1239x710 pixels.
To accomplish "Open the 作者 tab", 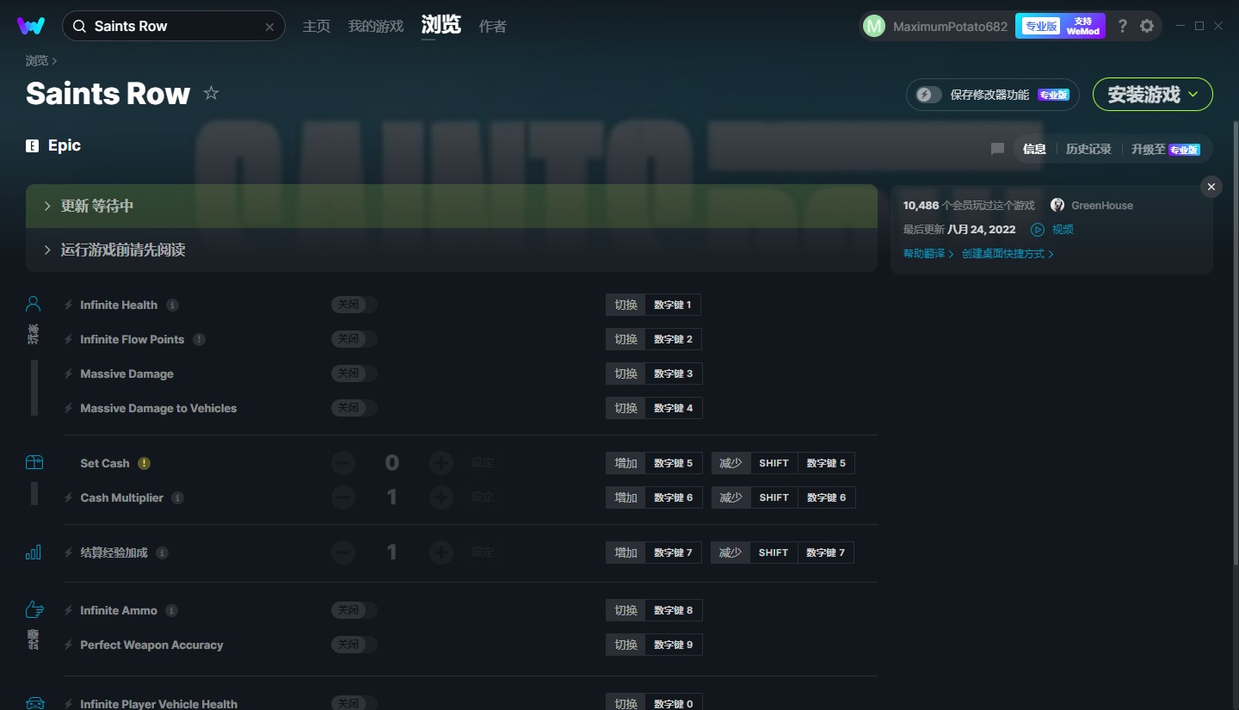I will coord(492,27).
